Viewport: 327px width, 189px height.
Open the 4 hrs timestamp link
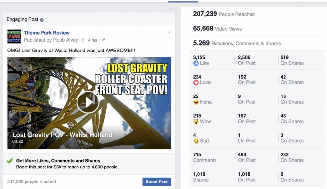(93, 40)
